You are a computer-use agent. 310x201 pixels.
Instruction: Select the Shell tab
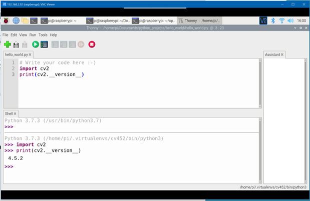(9, 113)
